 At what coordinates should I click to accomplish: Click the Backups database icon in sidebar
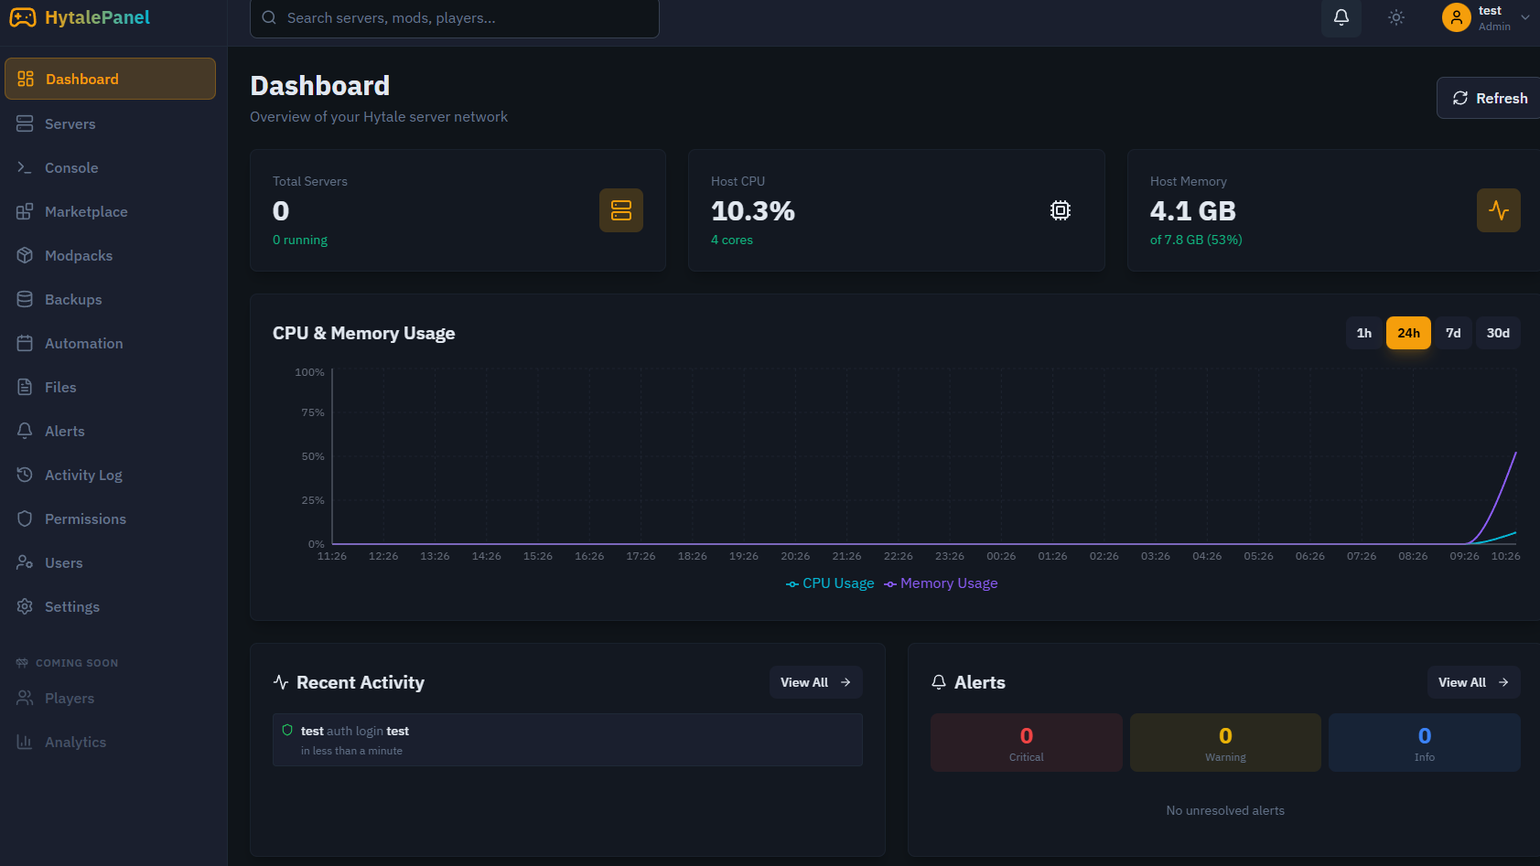[25, 300]
